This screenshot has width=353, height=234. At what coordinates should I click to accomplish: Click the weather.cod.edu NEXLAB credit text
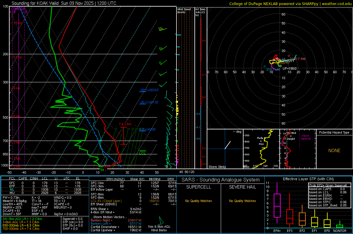(x=290, y=4)
